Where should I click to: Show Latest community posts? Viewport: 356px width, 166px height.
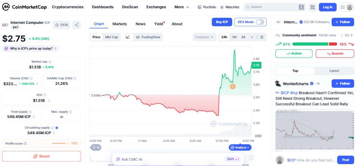pyautogui.click(x=334, y=71)
